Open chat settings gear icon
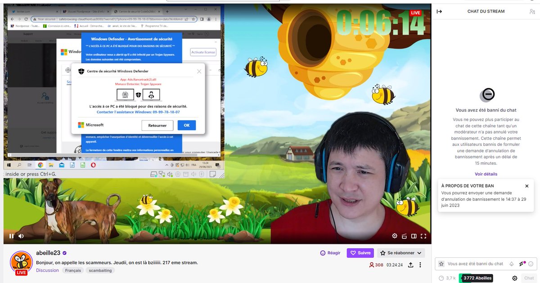This screenshot has width=540, height=283. 515,278
